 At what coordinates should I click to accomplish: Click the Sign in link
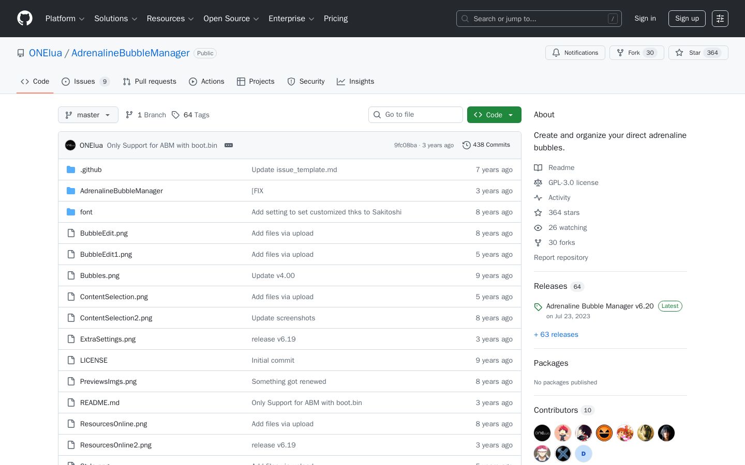click(645, 19)
